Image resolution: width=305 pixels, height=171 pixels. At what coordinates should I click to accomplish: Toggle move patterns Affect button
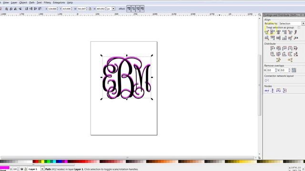(x=142, y=9)
